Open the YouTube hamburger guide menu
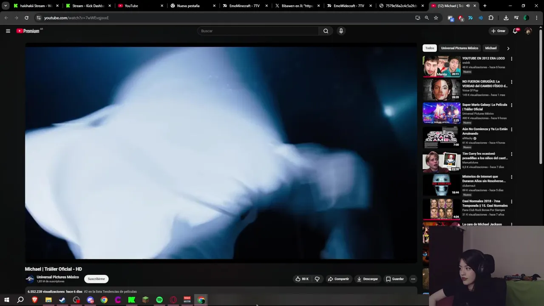Image resolution: width=544 pixels, height=306 pixels. click(x=8, y=31)
